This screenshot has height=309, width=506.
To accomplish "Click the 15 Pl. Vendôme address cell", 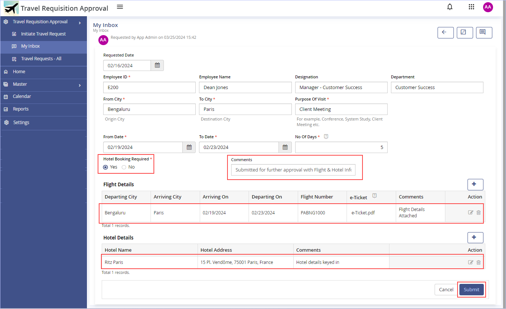I will (246, 262).
